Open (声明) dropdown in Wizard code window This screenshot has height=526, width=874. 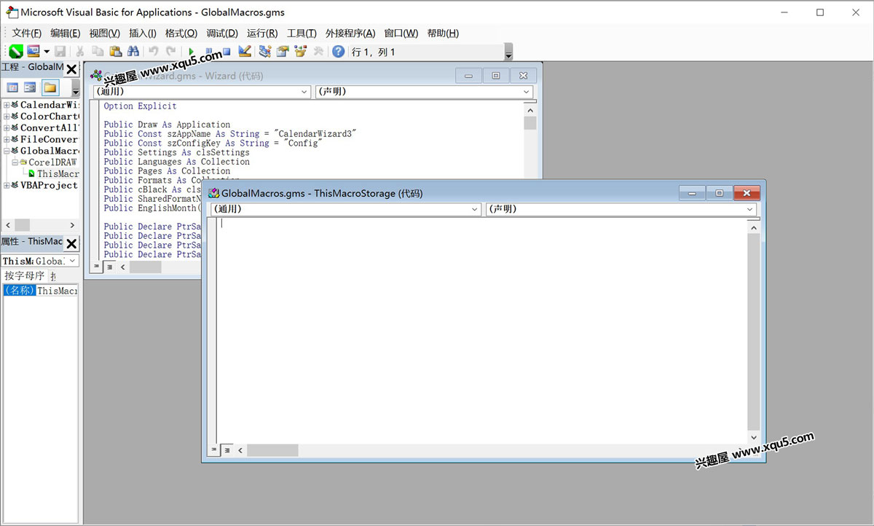[424, 92]
